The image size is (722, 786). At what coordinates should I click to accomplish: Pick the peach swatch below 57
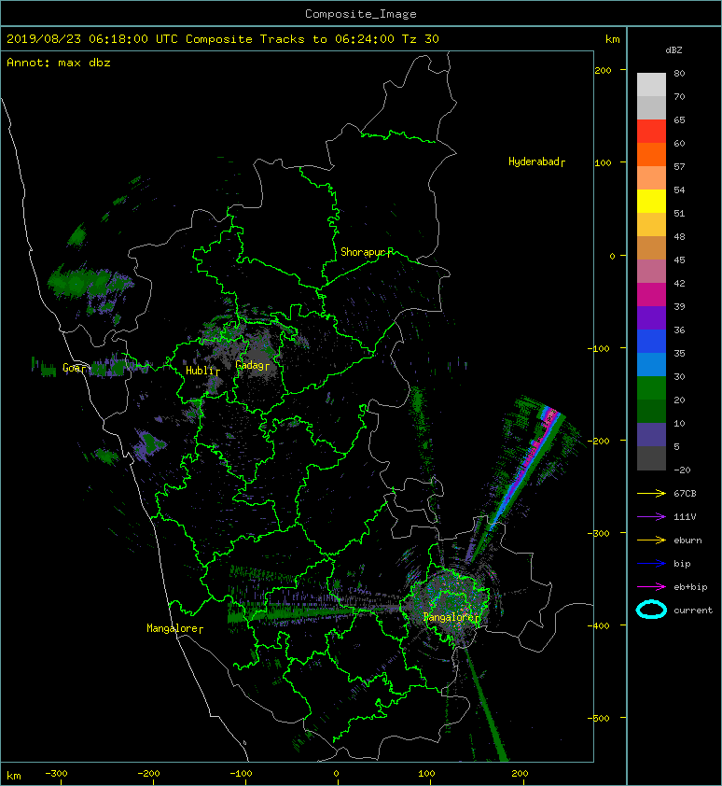651,178
